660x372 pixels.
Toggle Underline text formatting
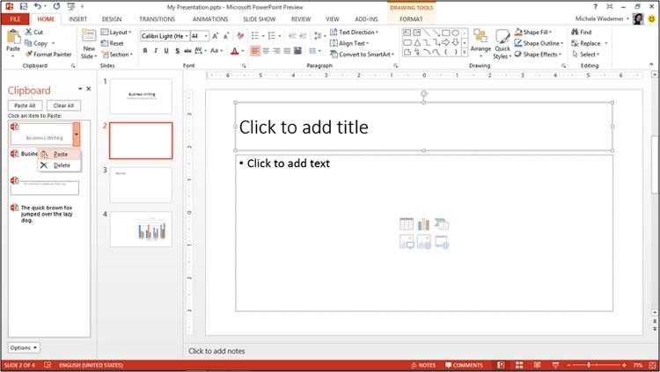167,51
